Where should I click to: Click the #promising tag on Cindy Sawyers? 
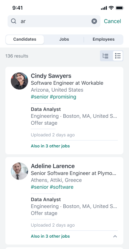(63, 97)
